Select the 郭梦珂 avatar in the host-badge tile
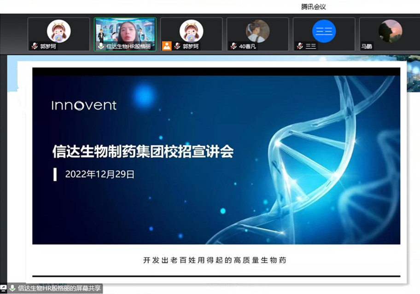Screen dimensions: 420x294 191,31
